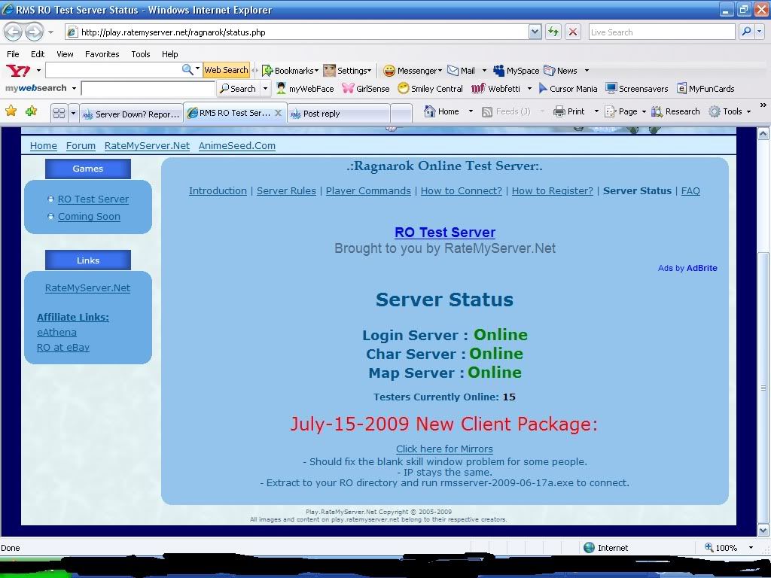Close the RMS RO Test Server tab

pos(279,113)
